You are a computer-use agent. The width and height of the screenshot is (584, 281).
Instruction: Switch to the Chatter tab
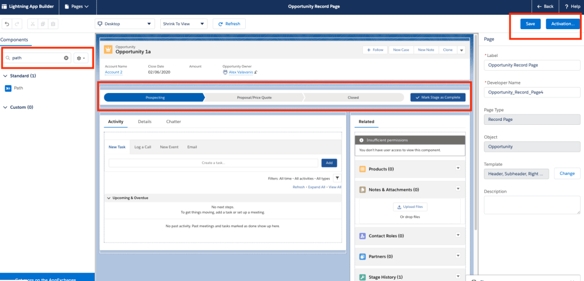(173, 121)
